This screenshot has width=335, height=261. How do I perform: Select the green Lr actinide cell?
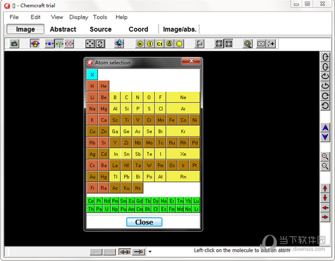[x=196, y=209]
